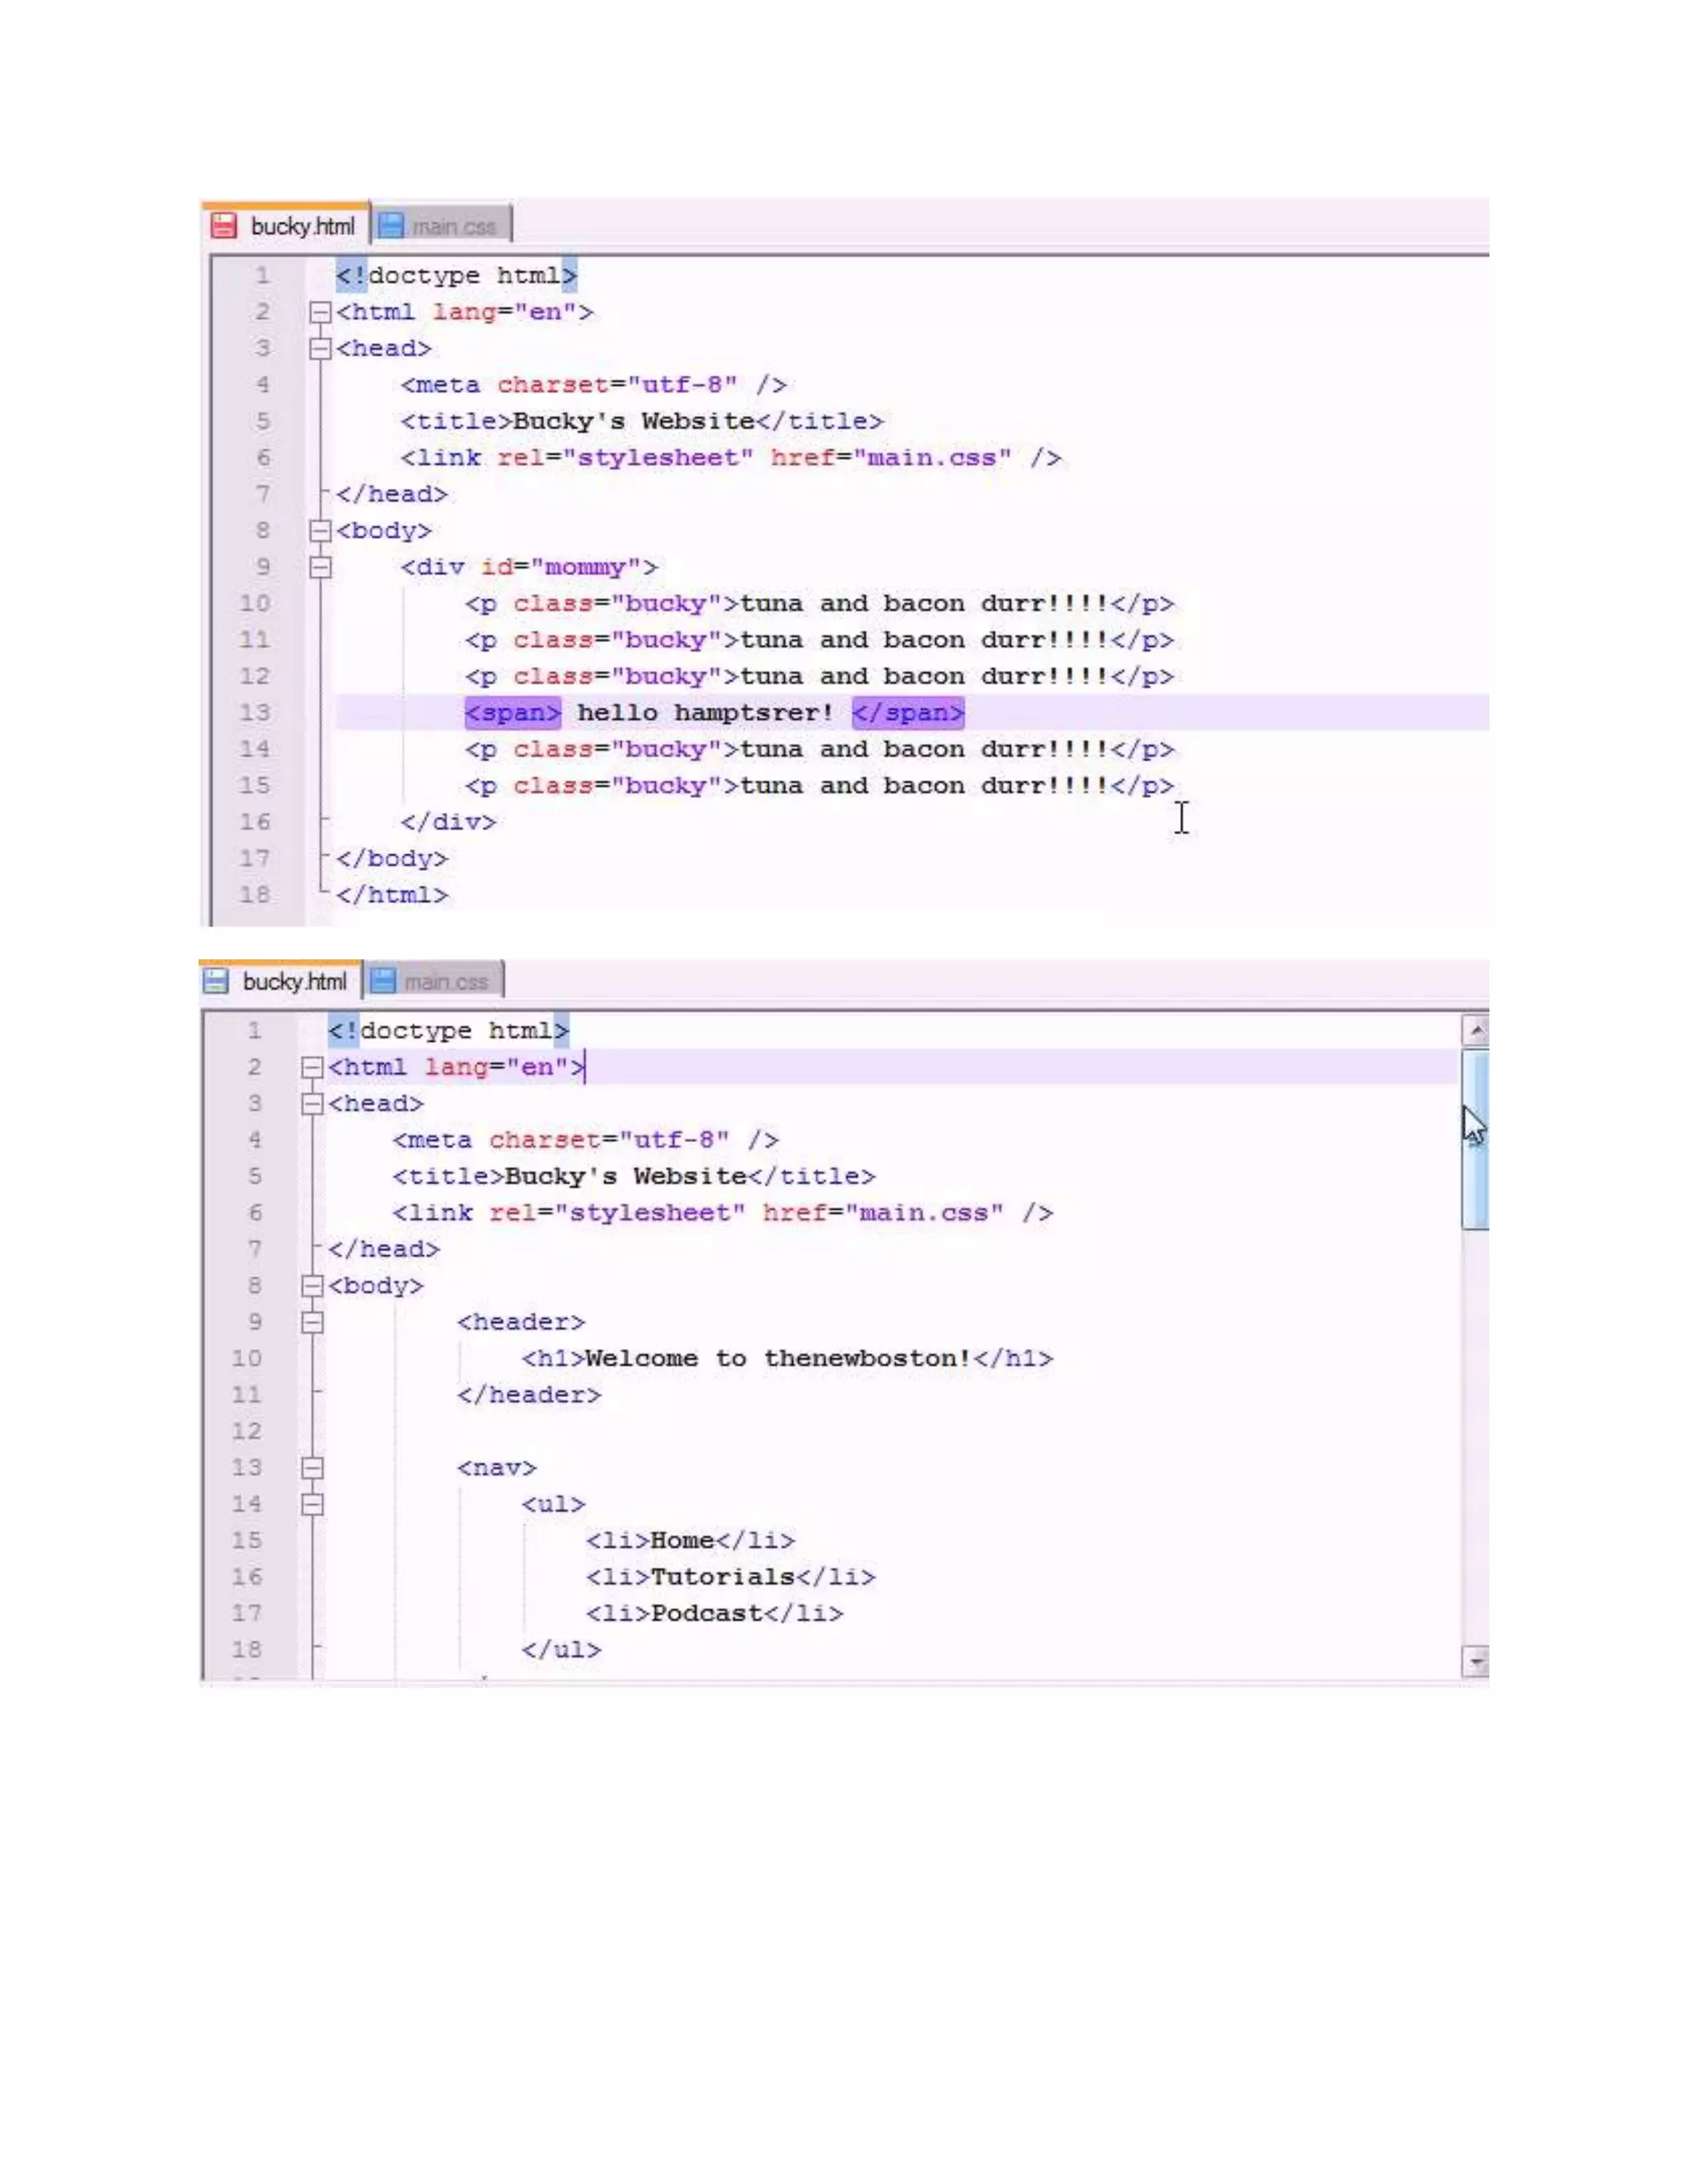This screenshot has width=1688, height=2184.
Task: Collapse the html fold marker in the lower editor
Action: point(312,1068)
